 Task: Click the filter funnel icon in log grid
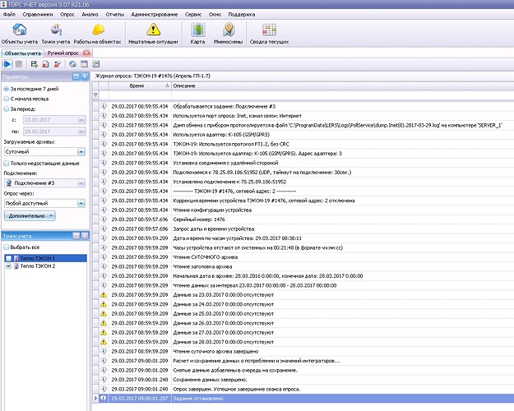[x=95, y=95]
